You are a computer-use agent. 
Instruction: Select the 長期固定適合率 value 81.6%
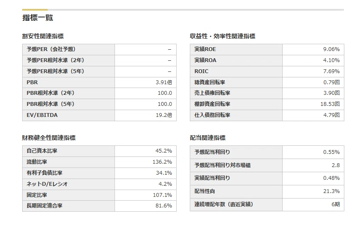pos(163,206)
